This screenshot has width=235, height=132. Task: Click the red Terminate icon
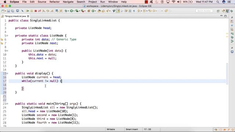coord(36,11)
